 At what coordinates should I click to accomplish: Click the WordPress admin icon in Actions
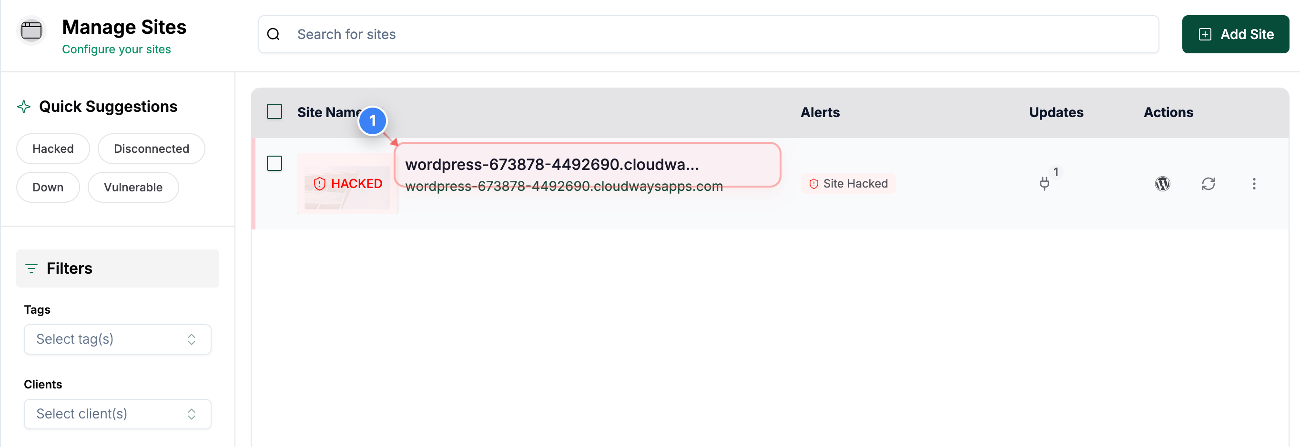1163,183
